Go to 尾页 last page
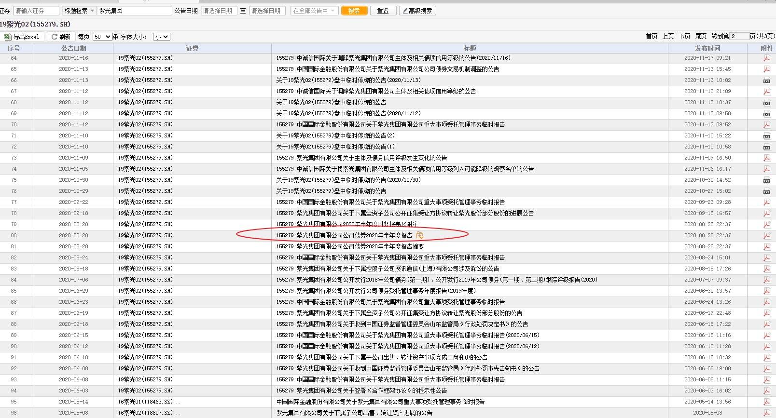 (701, 37)
